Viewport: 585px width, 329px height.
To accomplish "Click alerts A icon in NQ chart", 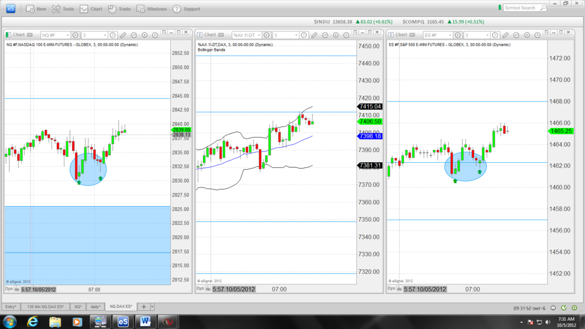I will [x=155, y=35].
